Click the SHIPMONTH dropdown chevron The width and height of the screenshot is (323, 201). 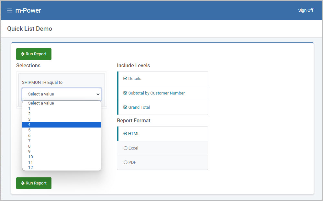click(98, 94)
